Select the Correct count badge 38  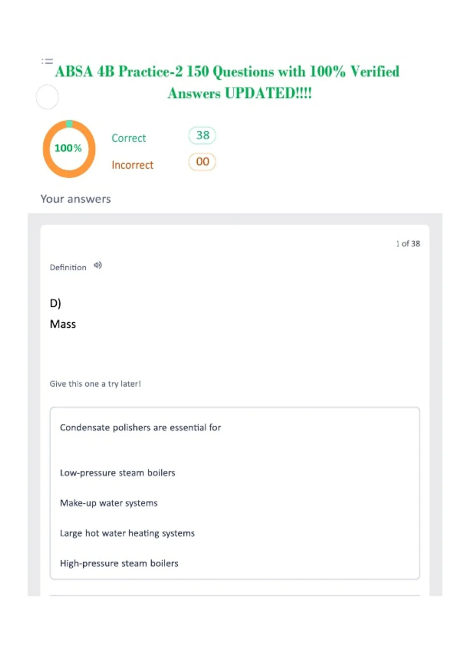point(202,136)
